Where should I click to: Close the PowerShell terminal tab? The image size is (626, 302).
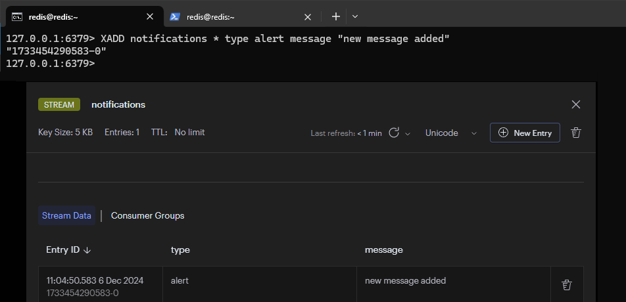coord(307,16)
